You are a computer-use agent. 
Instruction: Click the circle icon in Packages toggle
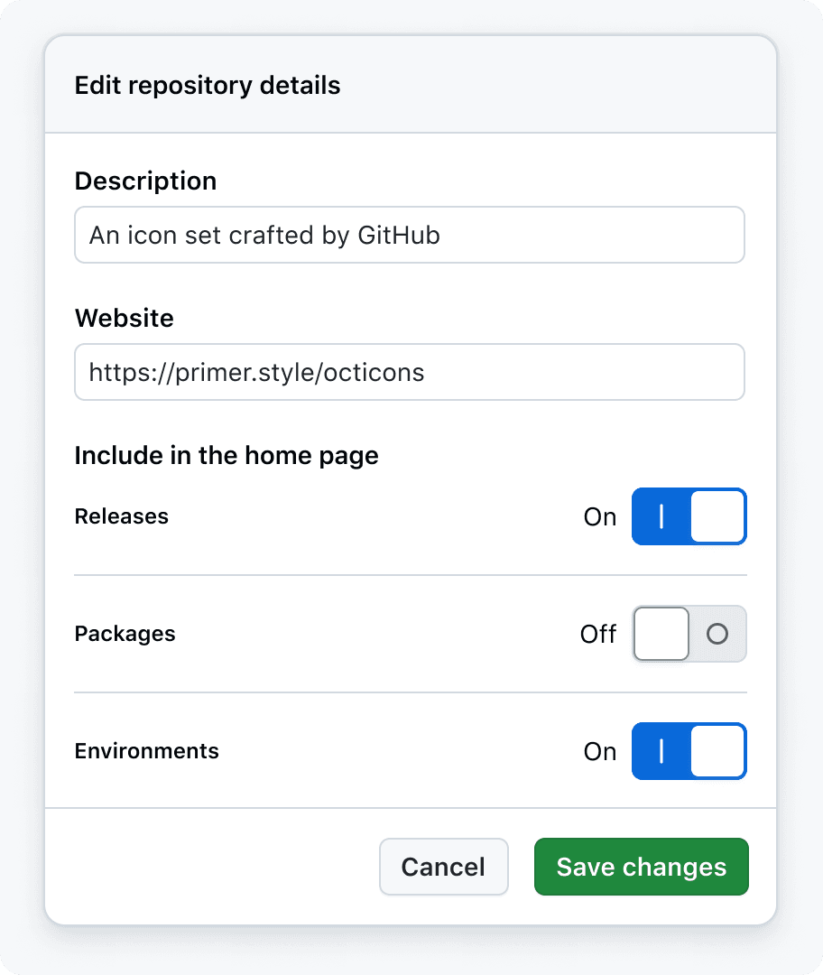(x=717, y=635)
